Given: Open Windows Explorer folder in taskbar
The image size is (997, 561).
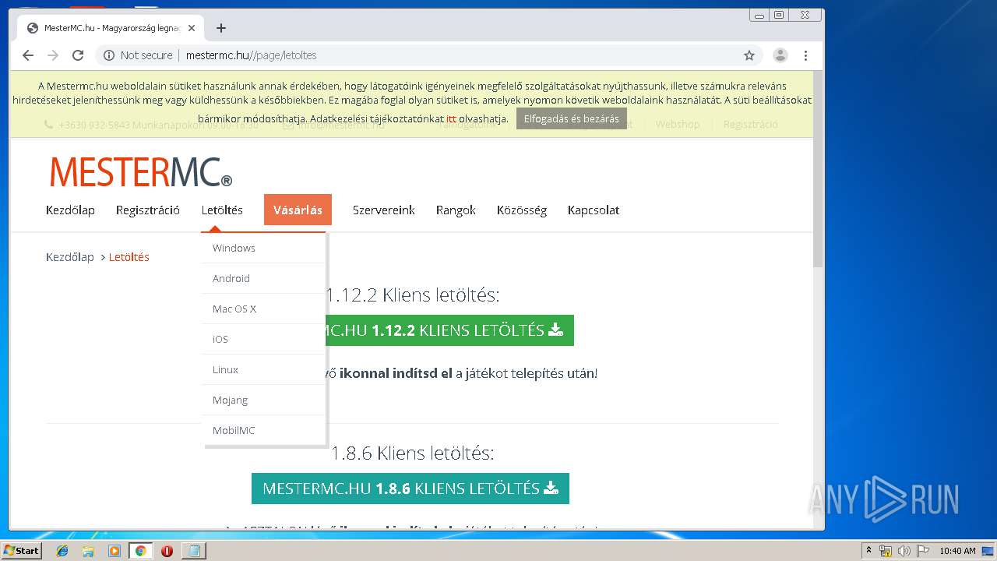Looking at the screenshot, I should point(88,551).
